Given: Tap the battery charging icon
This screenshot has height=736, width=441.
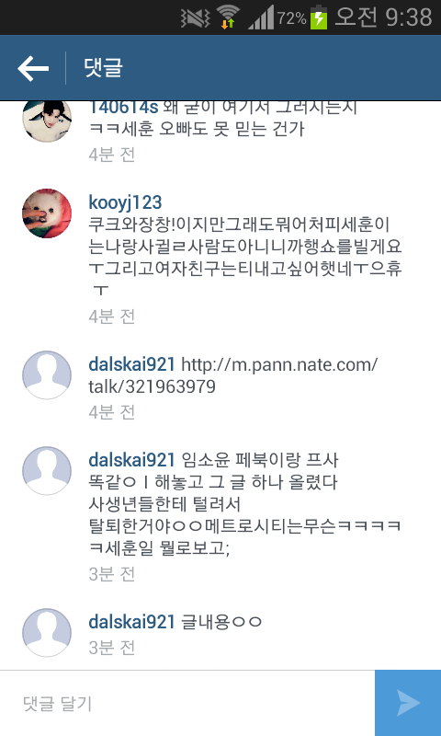Looking at the screenshot, I should coord(319,17).
